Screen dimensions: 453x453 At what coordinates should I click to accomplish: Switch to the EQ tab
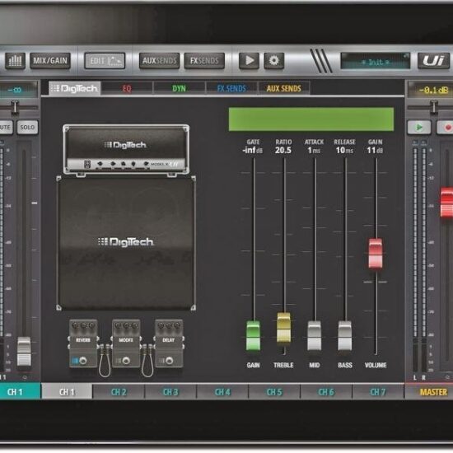tap(127, 88)
